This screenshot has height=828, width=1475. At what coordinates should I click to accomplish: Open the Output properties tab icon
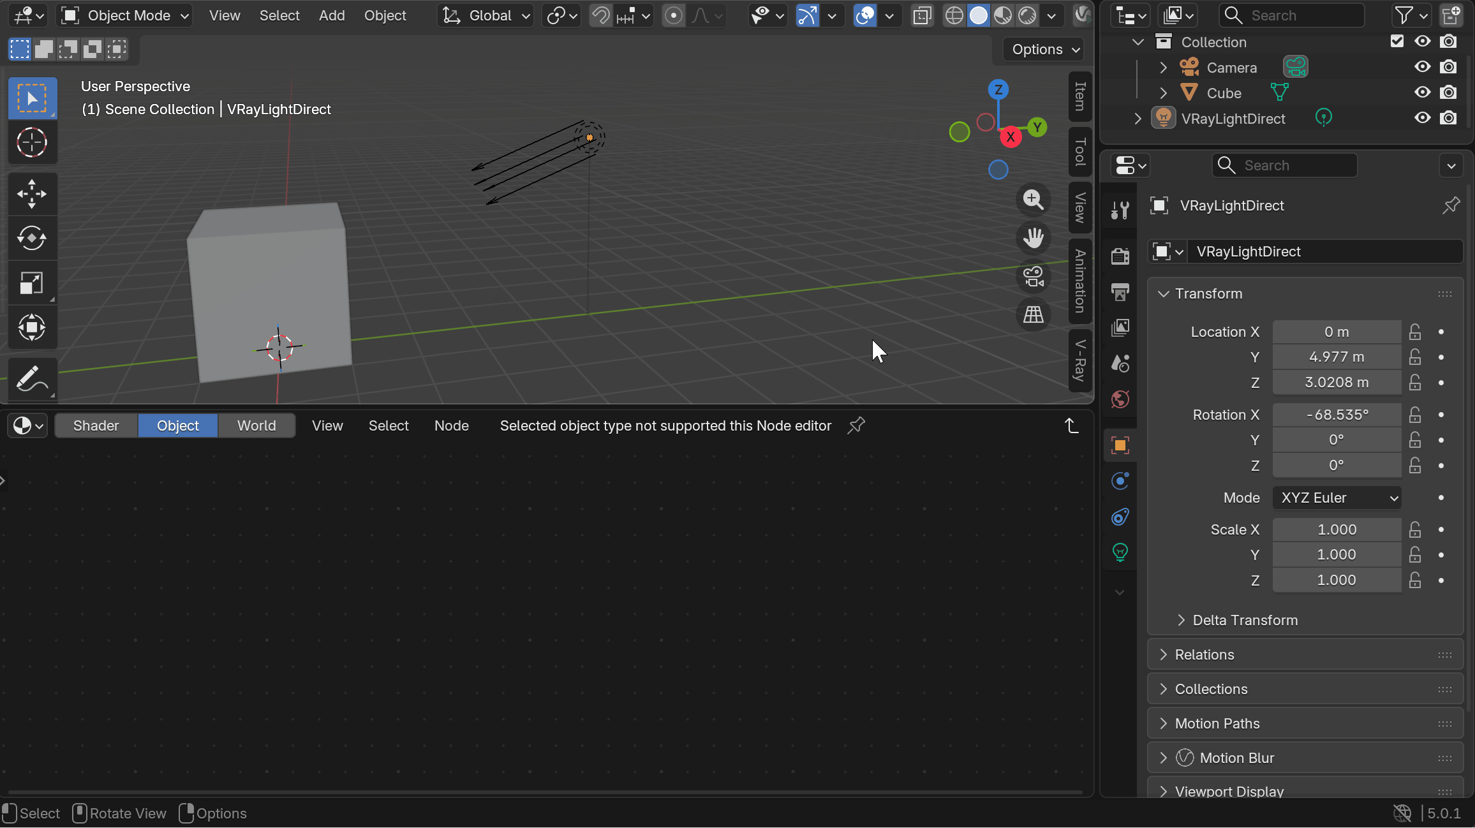pos(1120,292)
